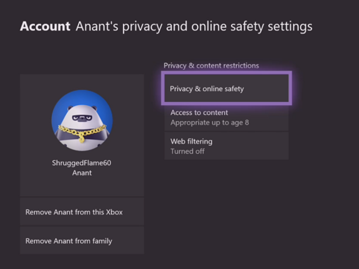Click the panda's ear on the avatar
The width and height of the screenshot is (359, 269).
(x=70, y=108)
